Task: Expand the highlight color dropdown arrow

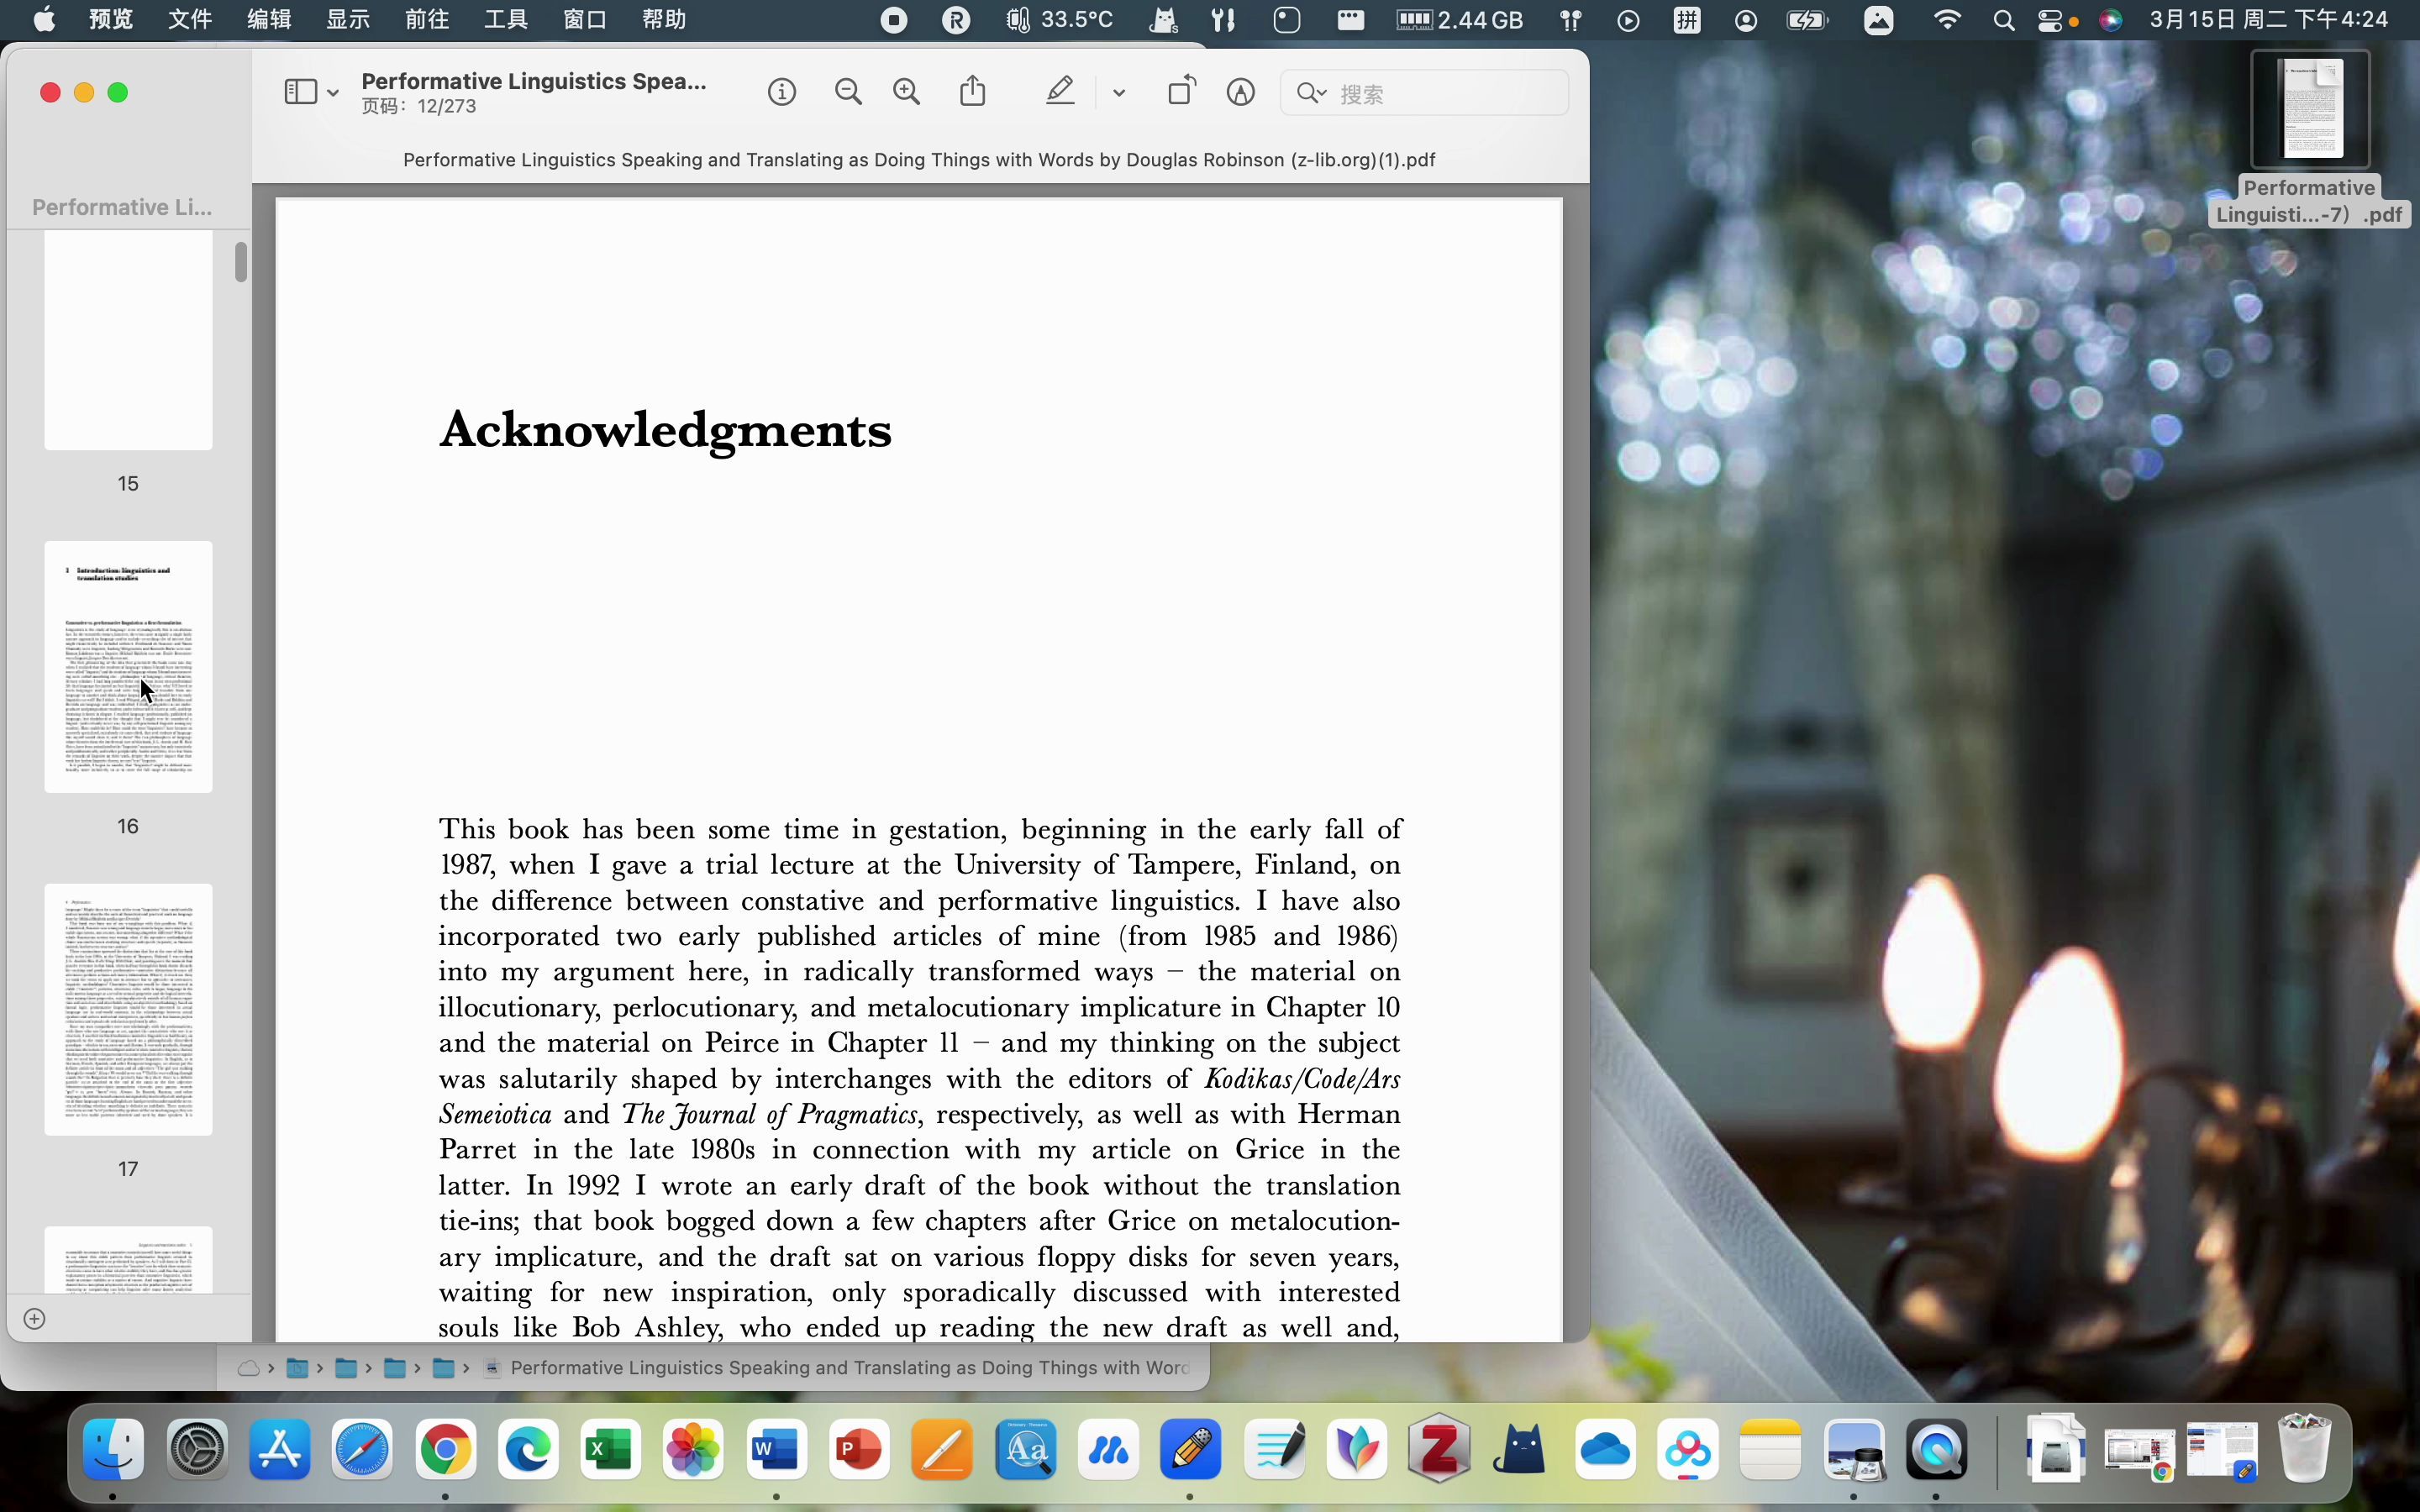Action: (1119, 93)
